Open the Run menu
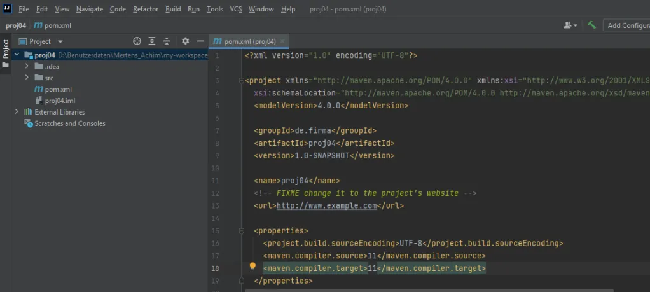Viewport: 650px width, 292px height. pos(193,9)
